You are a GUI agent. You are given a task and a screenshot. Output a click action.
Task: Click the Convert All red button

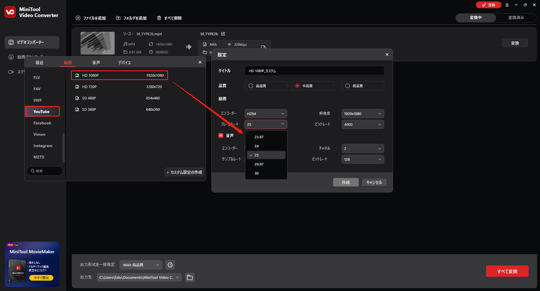(x=507, y=271)
